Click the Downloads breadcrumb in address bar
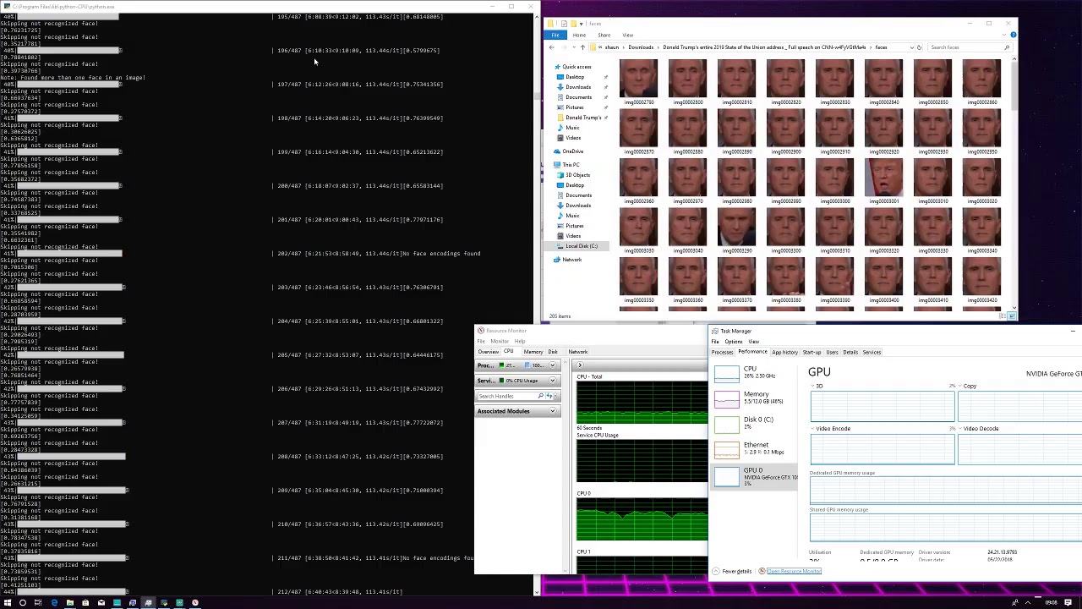The width and height of the screenshot is (1082, 609). click(x=641, y=47)
